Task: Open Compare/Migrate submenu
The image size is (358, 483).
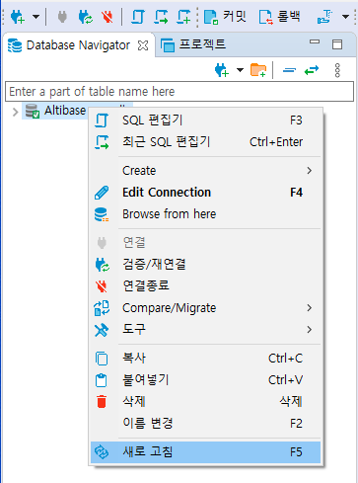Action: click(x=205, y=308)
